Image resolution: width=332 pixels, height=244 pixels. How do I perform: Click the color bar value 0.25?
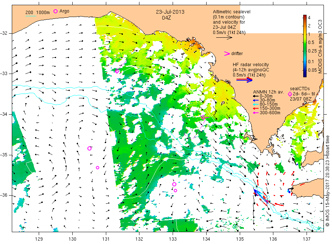[312, 51]
